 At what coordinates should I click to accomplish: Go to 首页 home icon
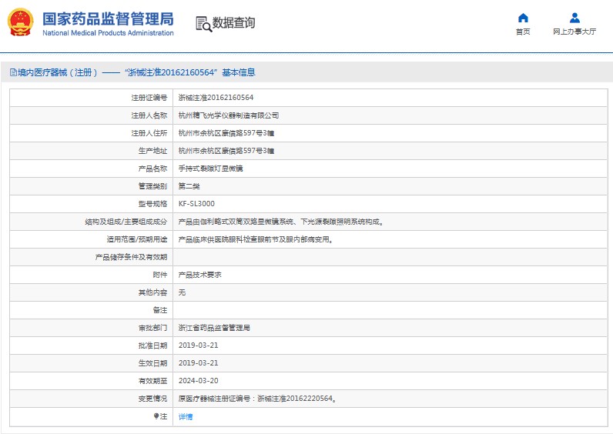(x=523, y=18)
